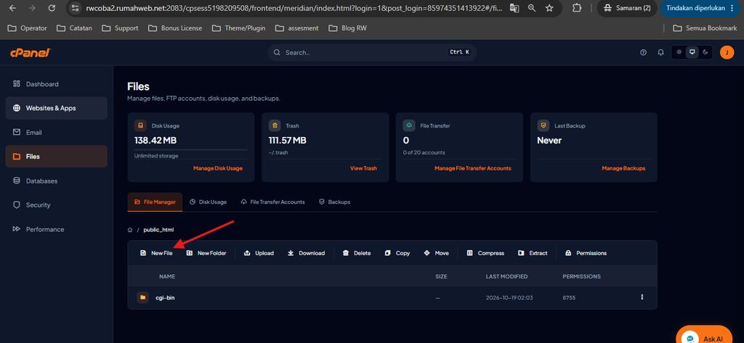The height and width of the screenshot is (343, 744).
Task: Switch to the Backups tab
Action: pyautogui.click(x=334, y=202)
